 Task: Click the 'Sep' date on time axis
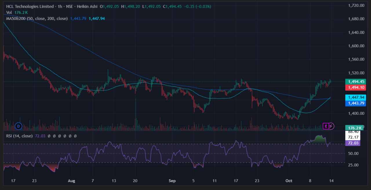coord(172,181)
